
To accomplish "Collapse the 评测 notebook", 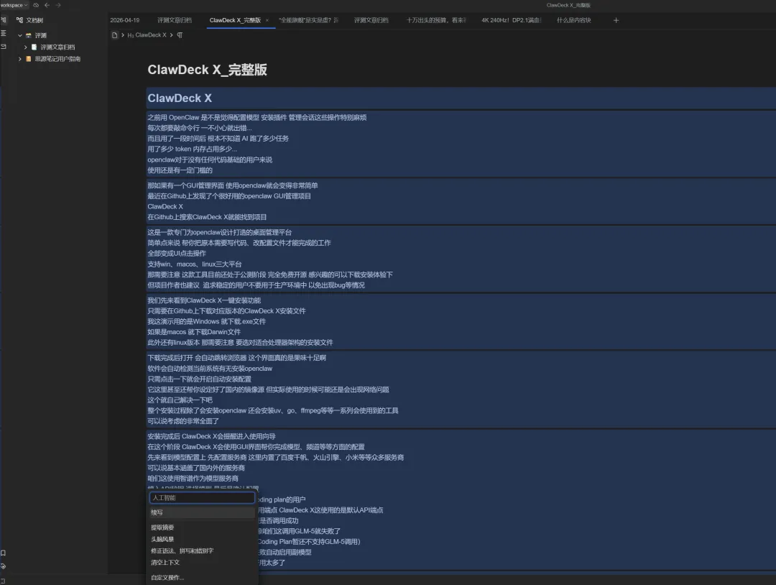I will pyautogui.click(x=20, y=36).
